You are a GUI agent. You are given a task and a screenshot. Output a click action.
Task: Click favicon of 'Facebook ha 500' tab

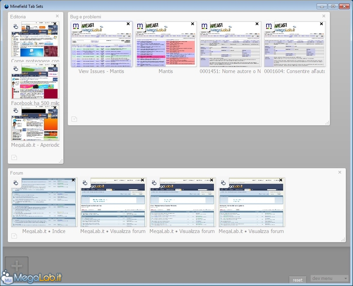click(16, 69)
